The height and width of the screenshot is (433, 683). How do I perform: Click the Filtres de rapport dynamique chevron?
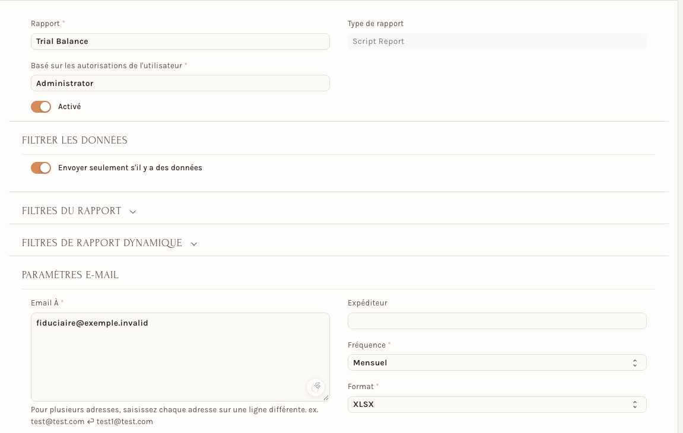point(194,244)
